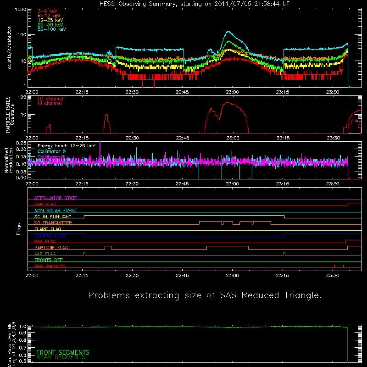The image size is (367, 367).
Task: Click the first red BAD PACKETS tick mark
Action: point(335,266)
